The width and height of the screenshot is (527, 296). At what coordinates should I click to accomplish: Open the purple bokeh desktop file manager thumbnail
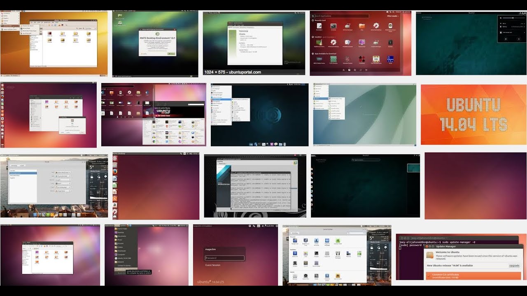50,255
